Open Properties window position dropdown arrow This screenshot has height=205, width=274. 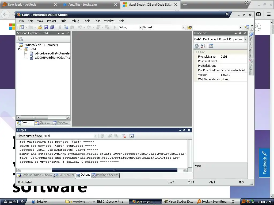pyautogui.click(x=235, y=33)
